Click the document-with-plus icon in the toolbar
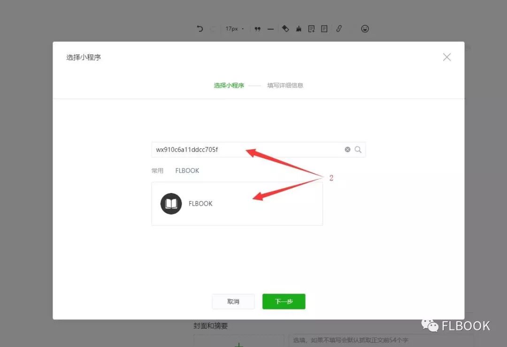 311,29
